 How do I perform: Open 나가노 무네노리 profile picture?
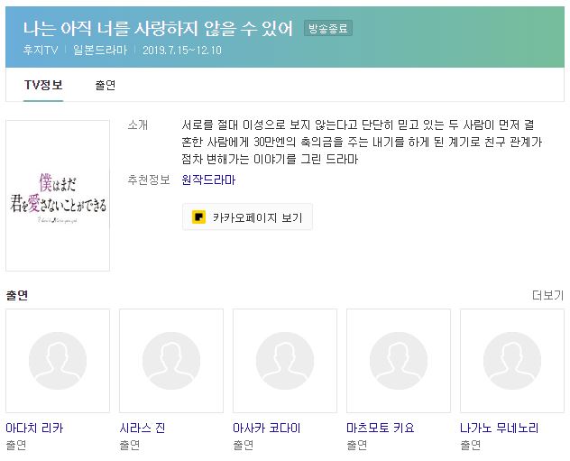(x=512, y=361)
